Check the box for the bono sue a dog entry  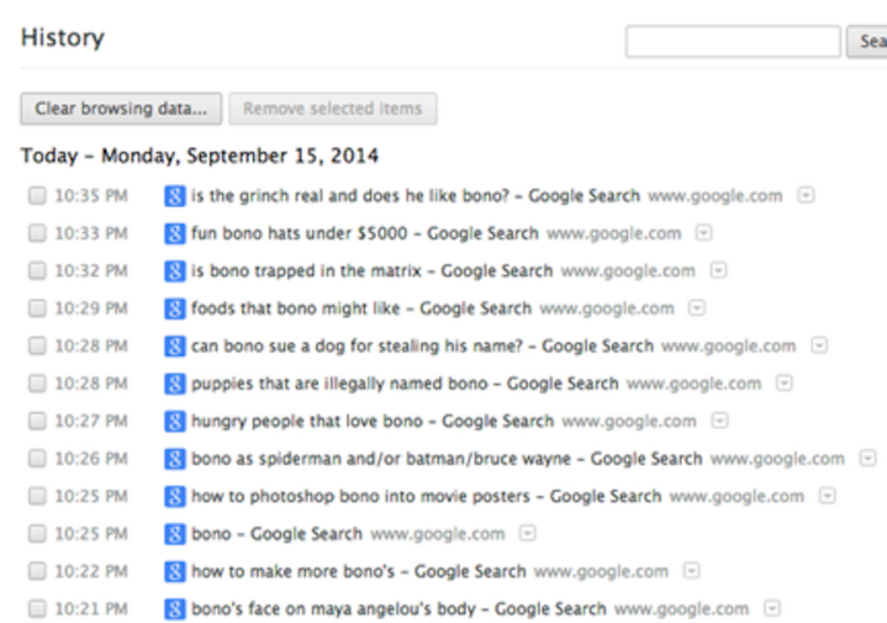[x=37, y=345]
